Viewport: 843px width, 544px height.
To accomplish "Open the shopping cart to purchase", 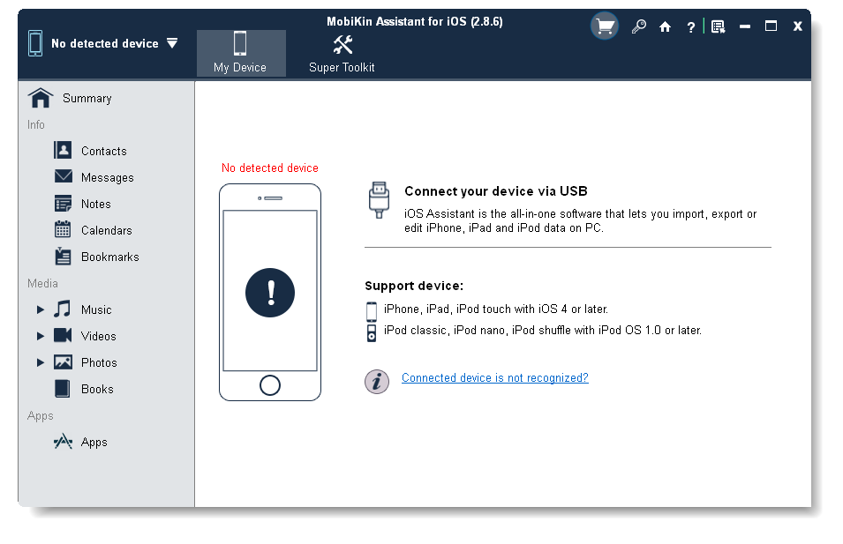I will (604, 26).
